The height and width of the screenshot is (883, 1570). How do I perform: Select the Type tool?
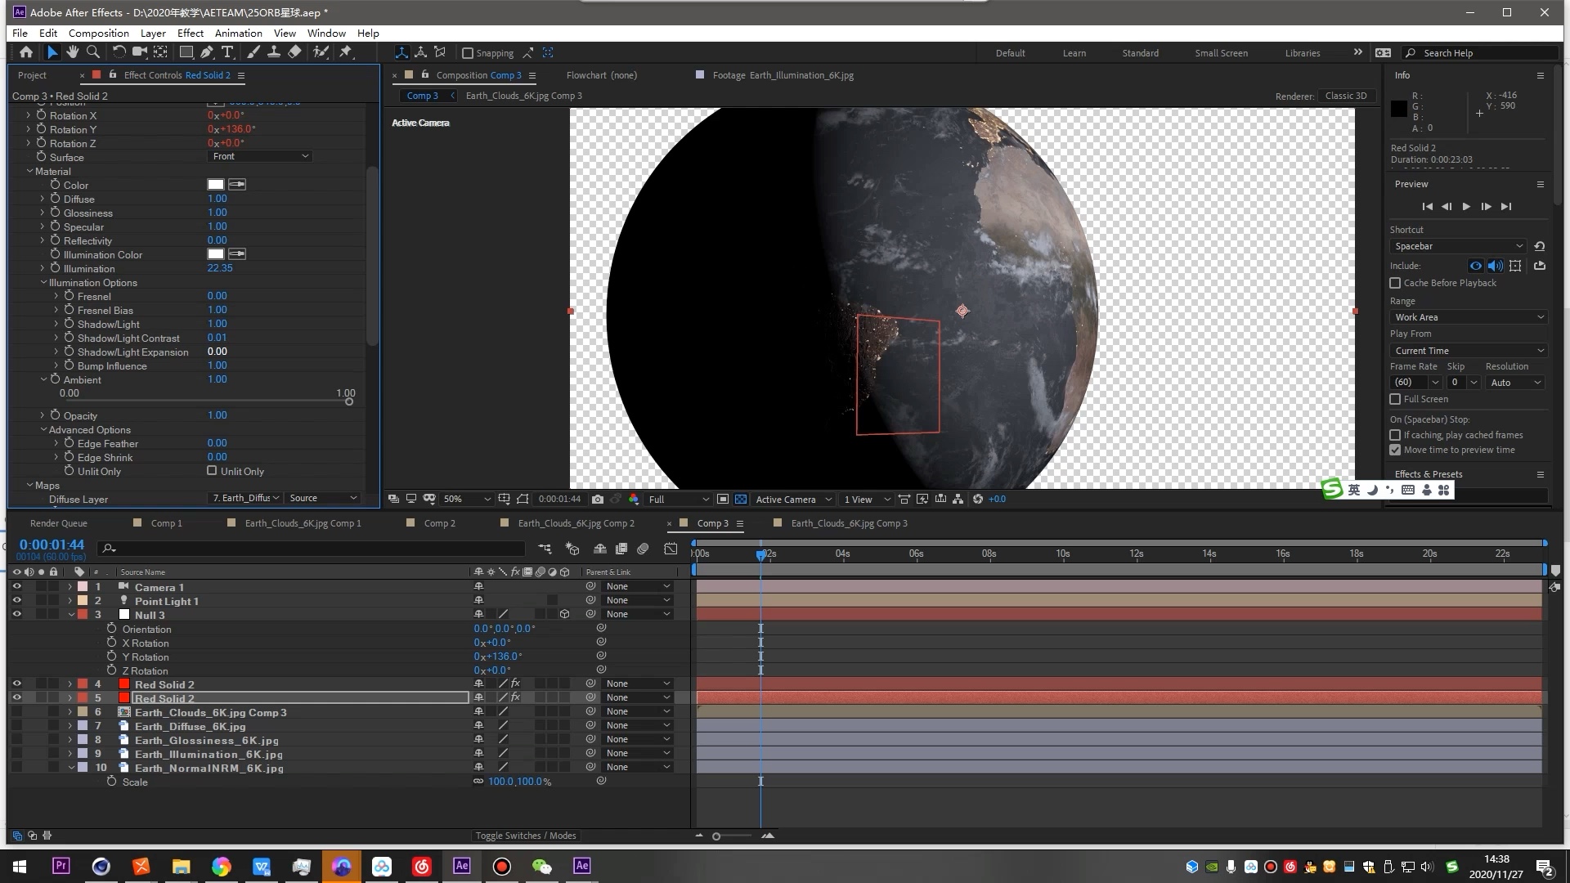227,52
